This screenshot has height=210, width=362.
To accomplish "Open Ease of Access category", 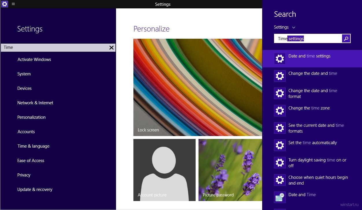I will coord(31,161).
